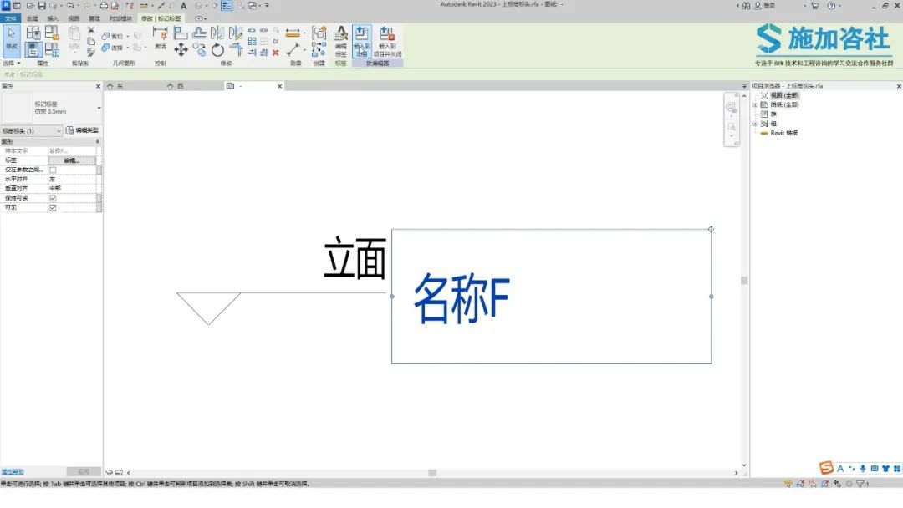903x508 pixels.
Task: Open the '标高标头 (1)' filter dropdown
Action: pos(31,130)
